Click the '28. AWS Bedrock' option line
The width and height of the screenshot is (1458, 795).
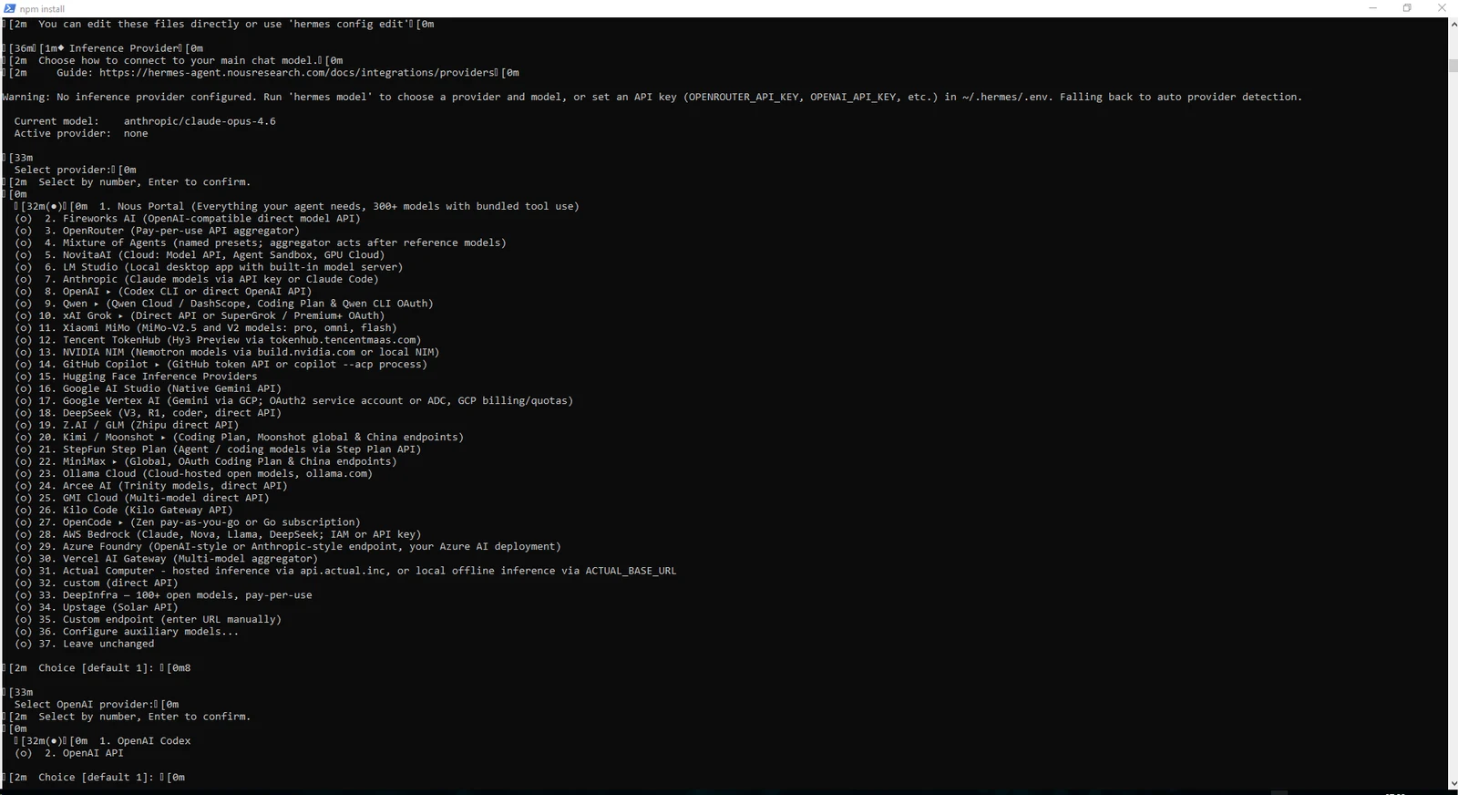218,534
